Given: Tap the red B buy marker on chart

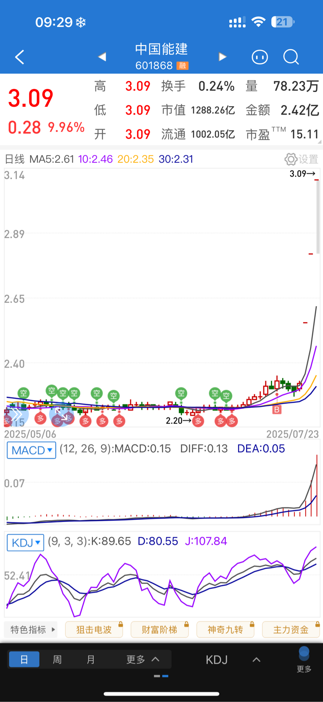Looking at the screenshot, I should tap(277, 409).
